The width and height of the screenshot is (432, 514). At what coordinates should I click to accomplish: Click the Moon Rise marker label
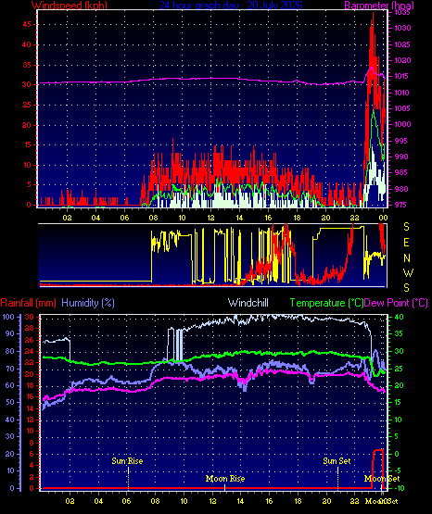point(225,479)
